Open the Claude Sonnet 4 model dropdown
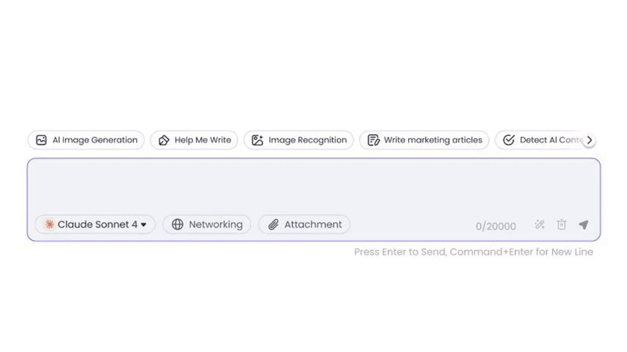 tap(95, 224)
